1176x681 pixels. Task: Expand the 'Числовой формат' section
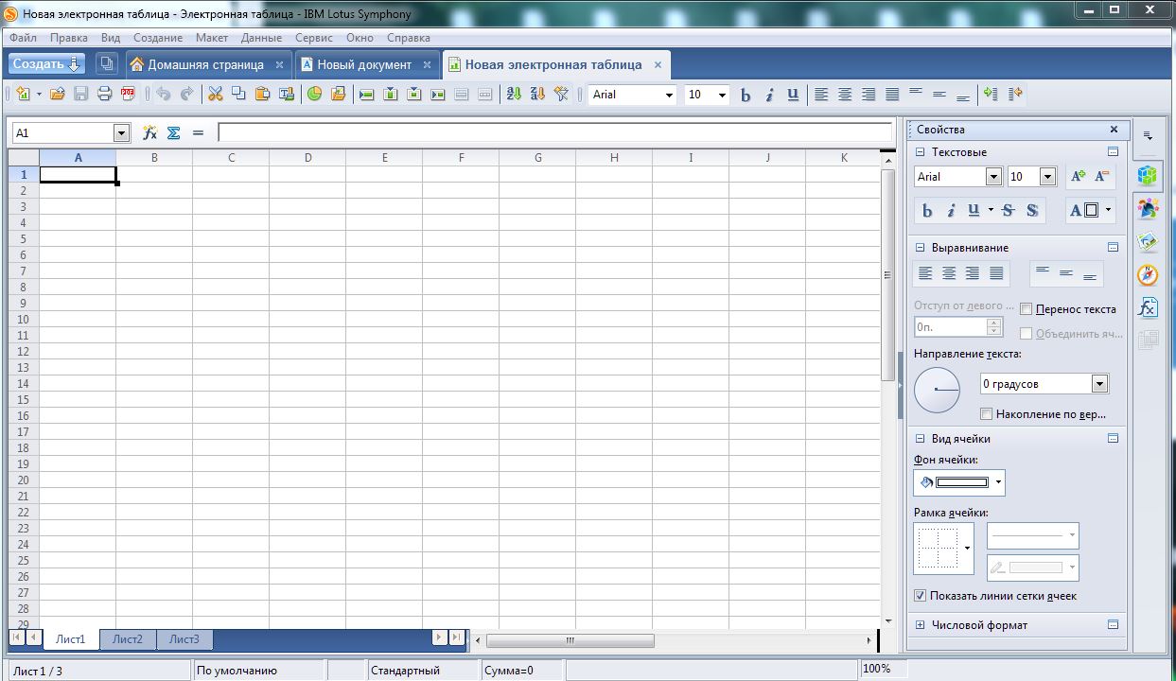(921, 625)
